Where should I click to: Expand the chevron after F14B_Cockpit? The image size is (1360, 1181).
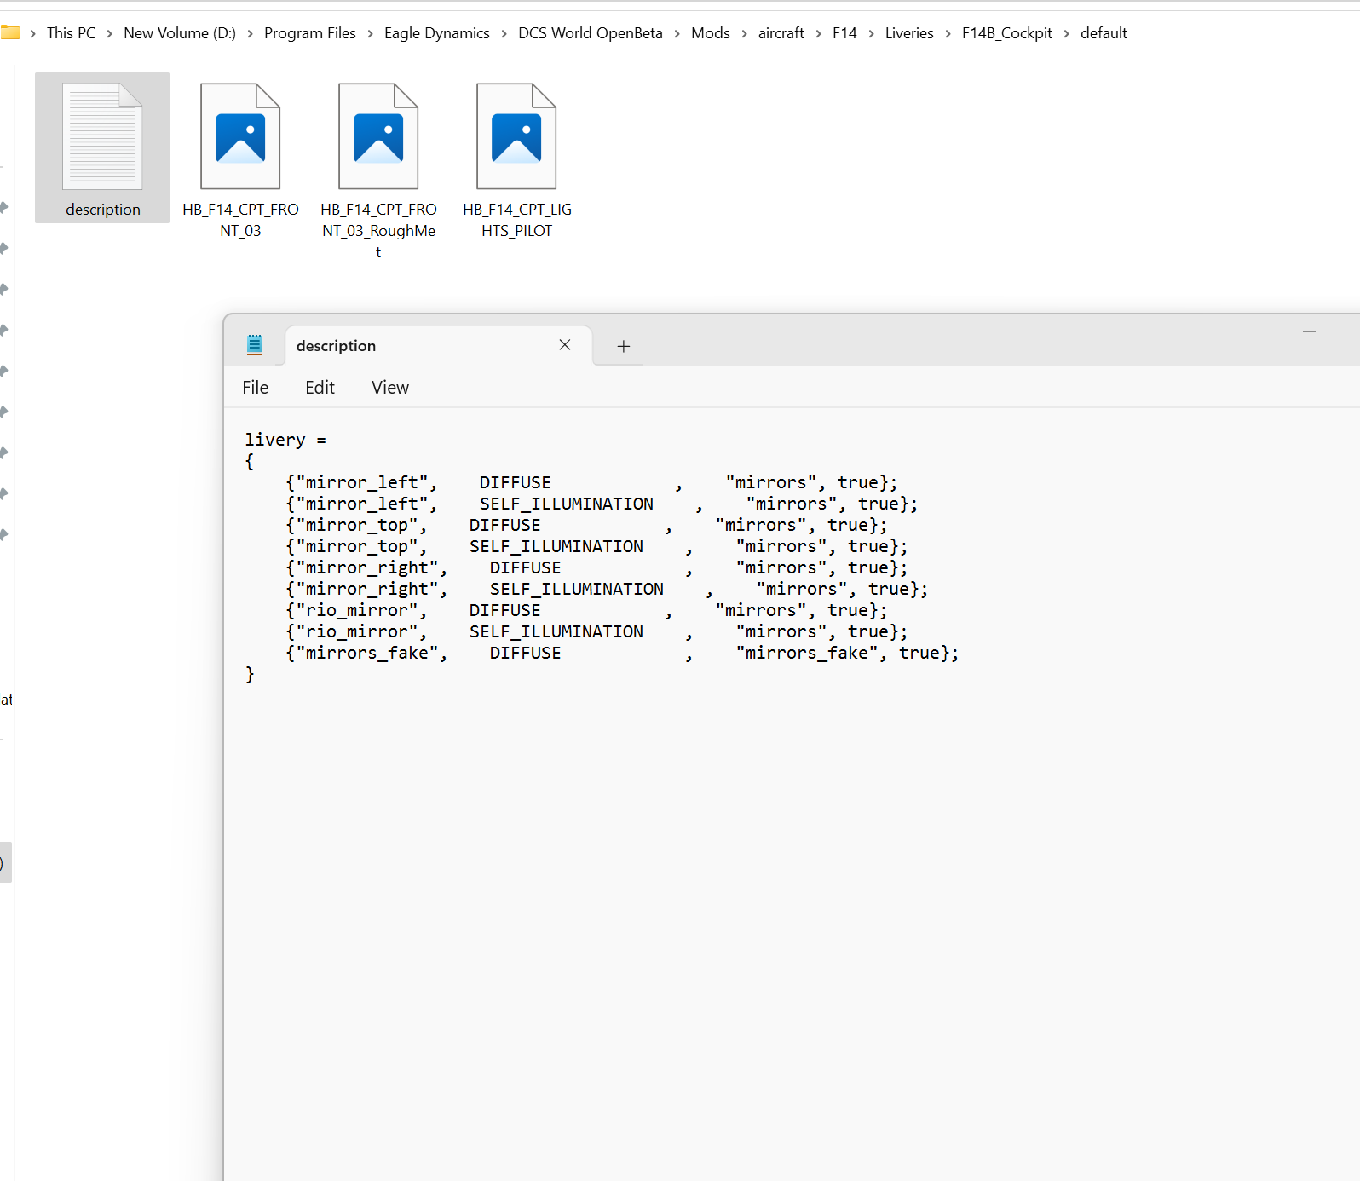(1067, 34)
